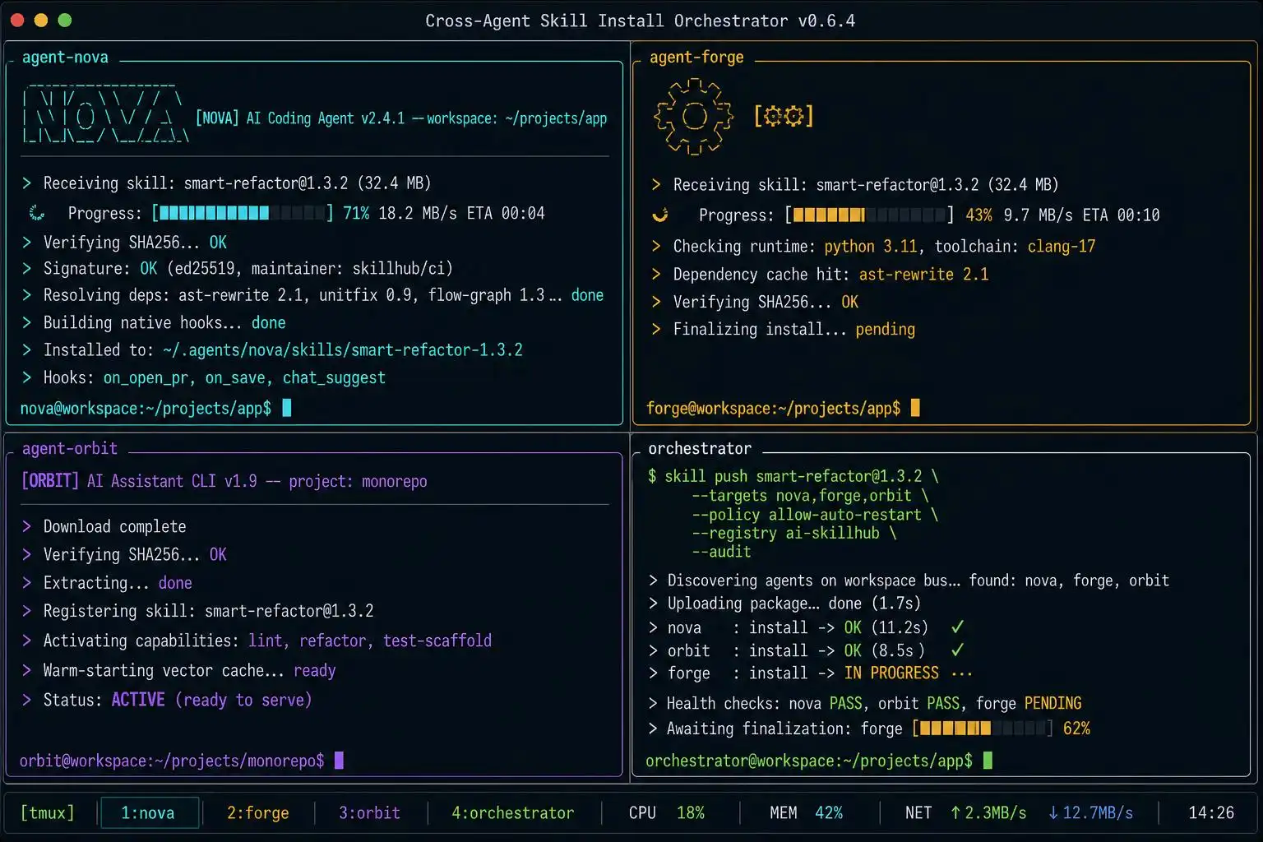
Task: Click the '--targets nova,forge,orbit' argument
Action: click(x=802, y=495)
